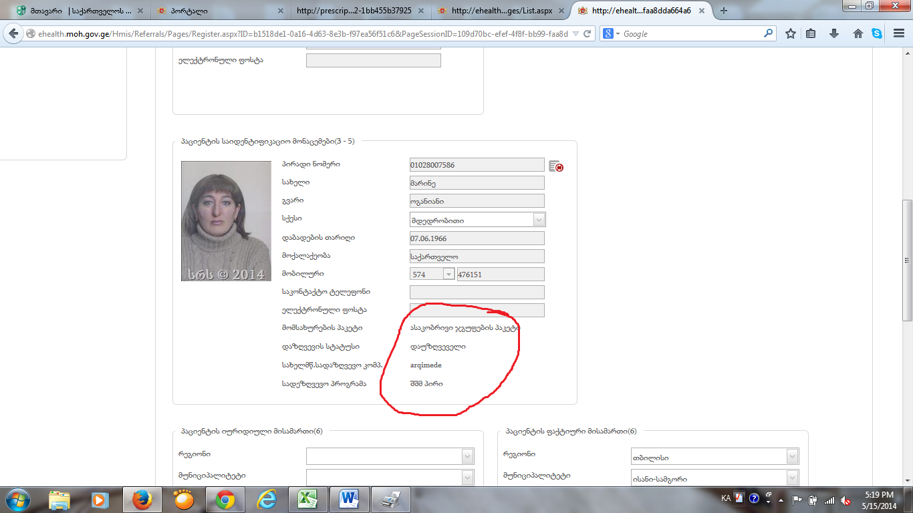
Task: Click the Skype icon in Firefox toolbar
Action: point(877,34)
